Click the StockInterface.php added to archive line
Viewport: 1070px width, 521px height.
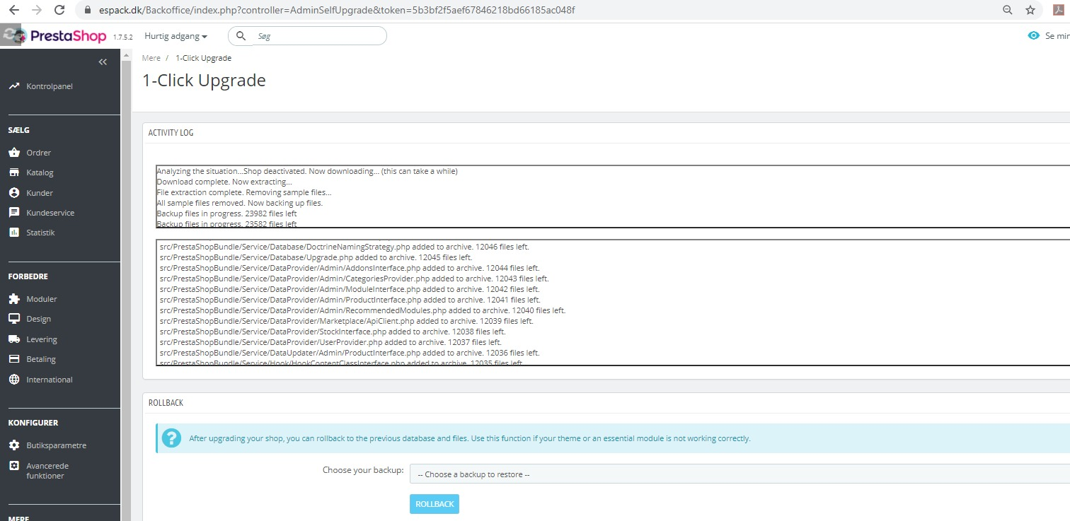pos(333,332)
